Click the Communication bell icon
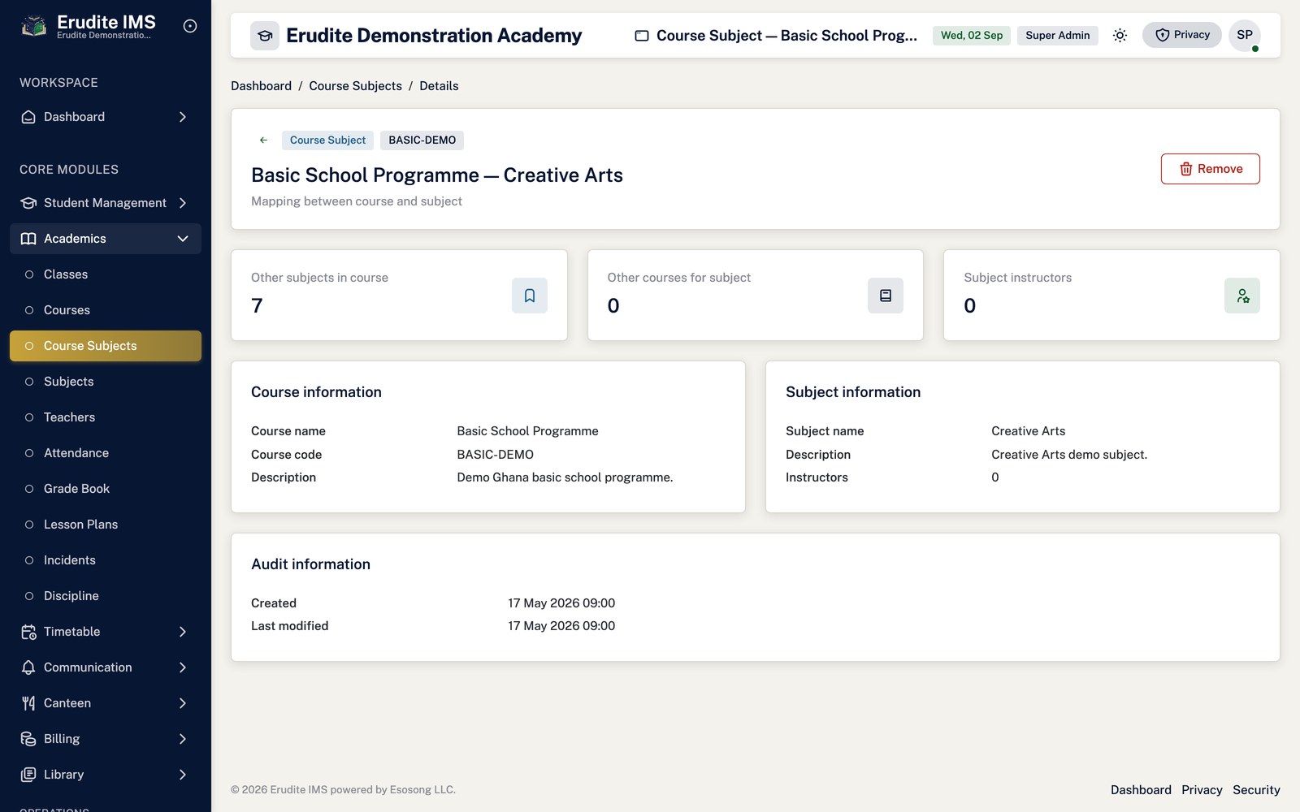Image resolution: width=1300 pixels, height=812 pixels. pos(28,667)
